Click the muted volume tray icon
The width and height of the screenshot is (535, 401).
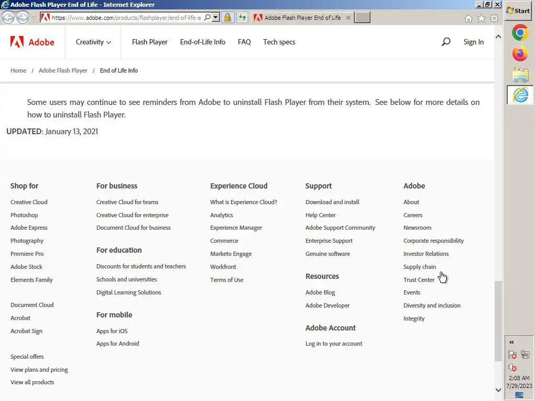[x=512, y=368]
